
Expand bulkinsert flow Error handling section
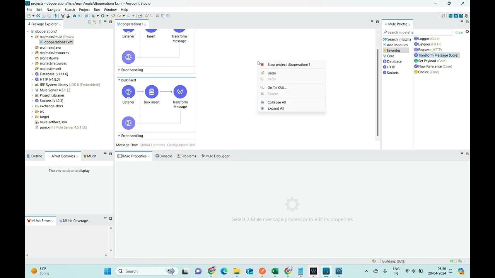click(x=119, y=136)
